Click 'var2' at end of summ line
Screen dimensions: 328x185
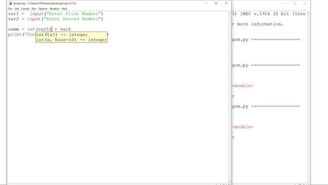(65, 29)
